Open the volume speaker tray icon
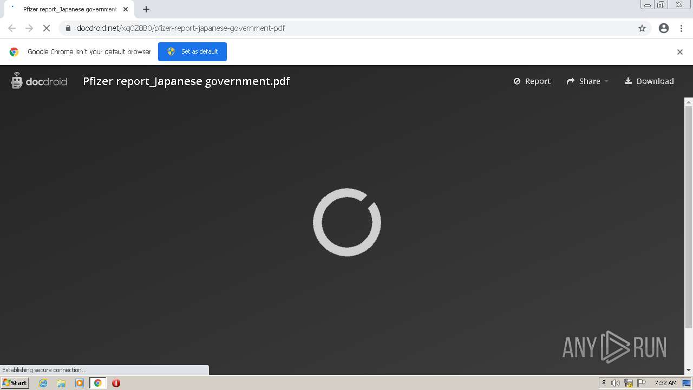Image resolution: width=693 pixels, height=390 pixels. click(616, 383)
